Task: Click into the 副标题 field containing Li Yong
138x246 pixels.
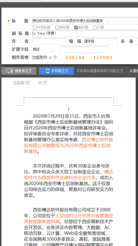Action: pyautogui.click(x=85, y=33)
